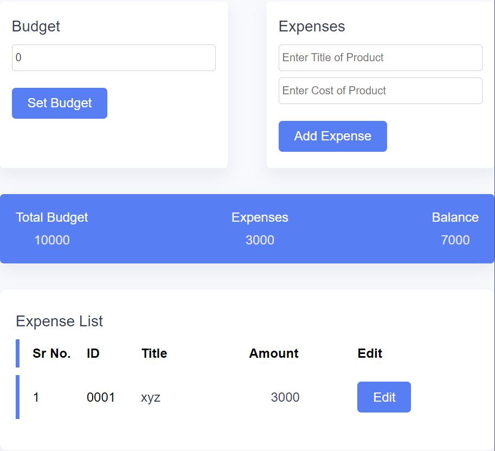Screen dimensions: 495x451
Task: Click the Edit column header
Action: [370, 353]
